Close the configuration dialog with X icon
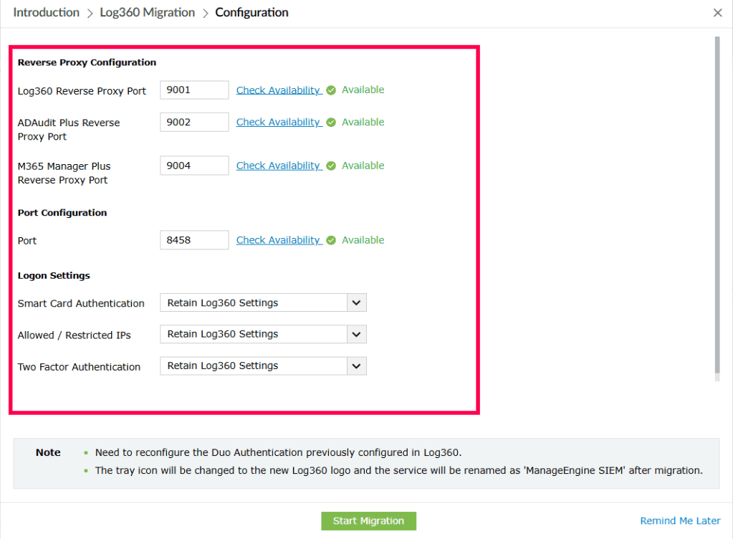 717,13
